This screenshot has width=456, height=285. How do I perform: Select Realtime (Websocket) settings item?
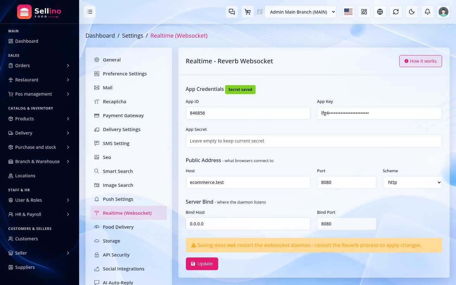pyautogui.click(x=129, y=213)
